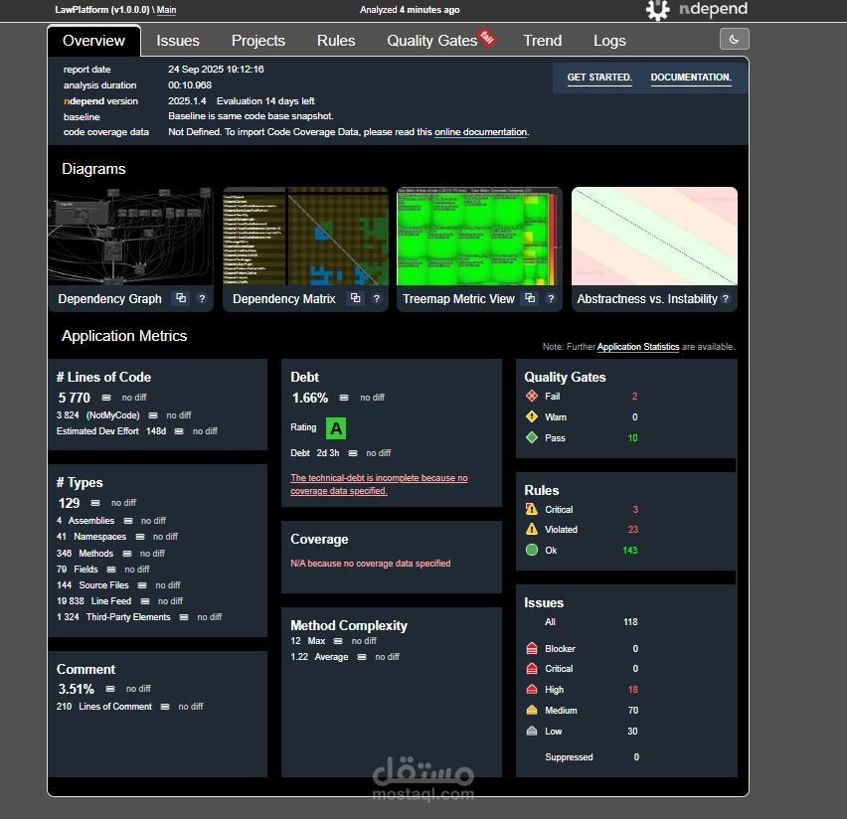Click the Fail count 2 in Quality Gates
This screenshot has height=819, width=847.
pyautogui.click(x=634, y=396)
